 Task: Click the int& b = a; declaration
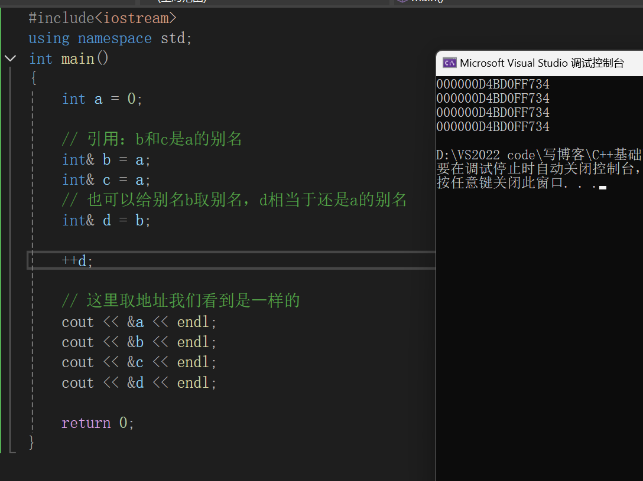(106, 160)
